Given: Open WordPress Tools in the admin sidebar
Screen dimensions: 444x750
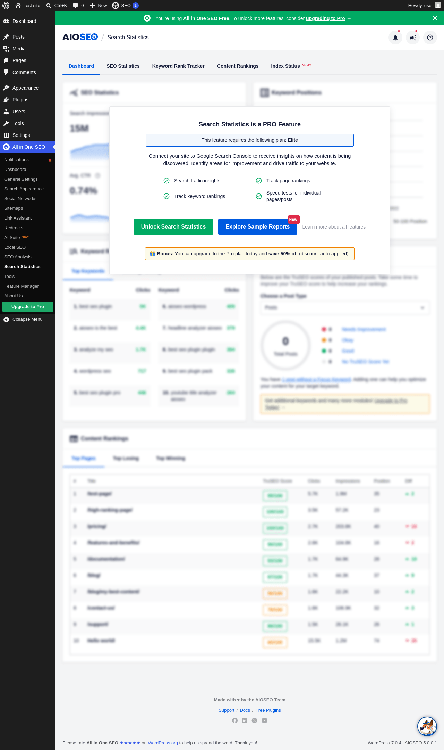Looking at the screenshot, I should [28, 123].
